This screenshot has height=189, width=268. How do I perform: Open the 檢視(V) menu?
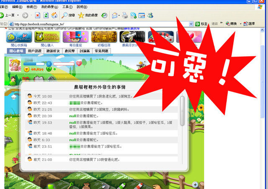pos(32,7)
